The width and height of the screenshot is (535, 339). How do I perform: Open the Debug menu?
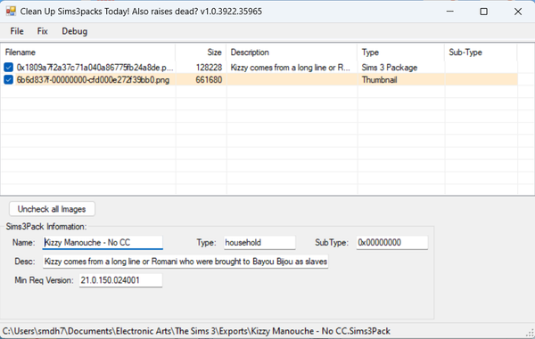74,31
